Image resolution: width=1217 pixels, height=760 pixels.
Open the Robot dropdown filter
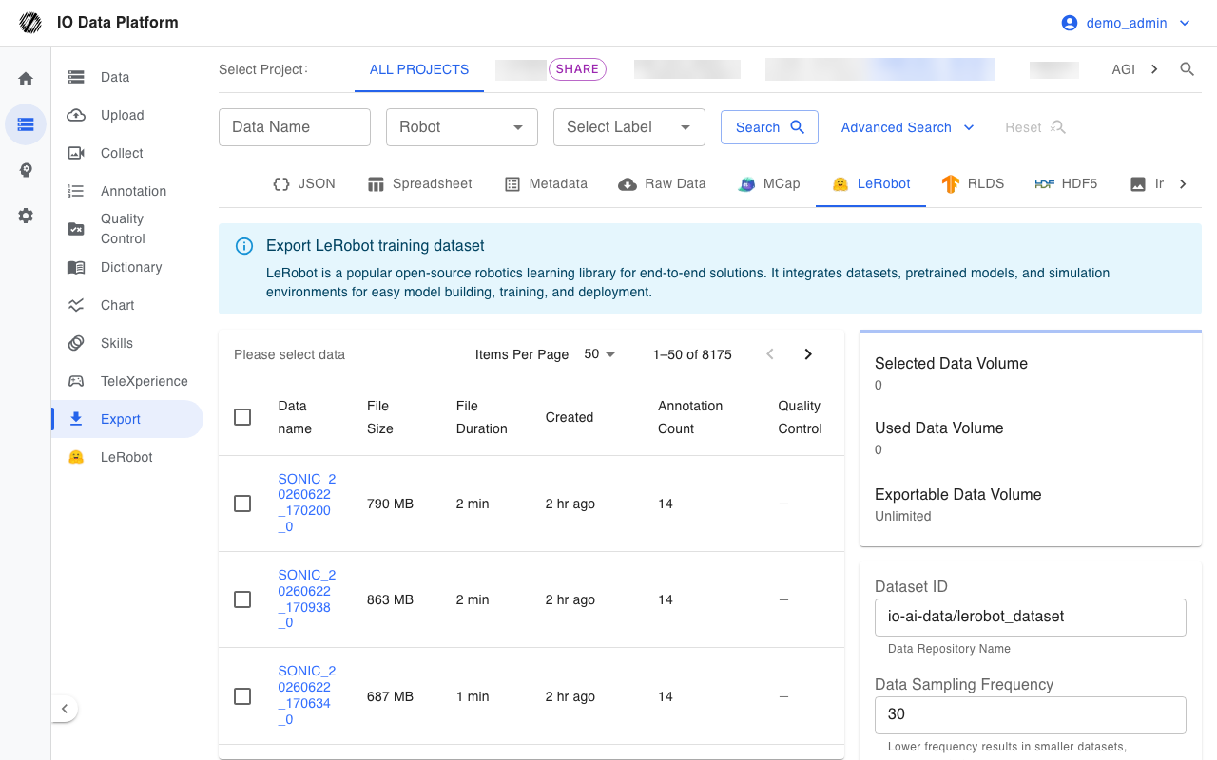(462, 127)
